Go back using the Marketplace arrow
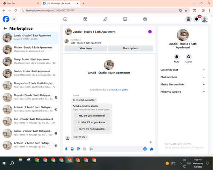 tap(5, 28)
